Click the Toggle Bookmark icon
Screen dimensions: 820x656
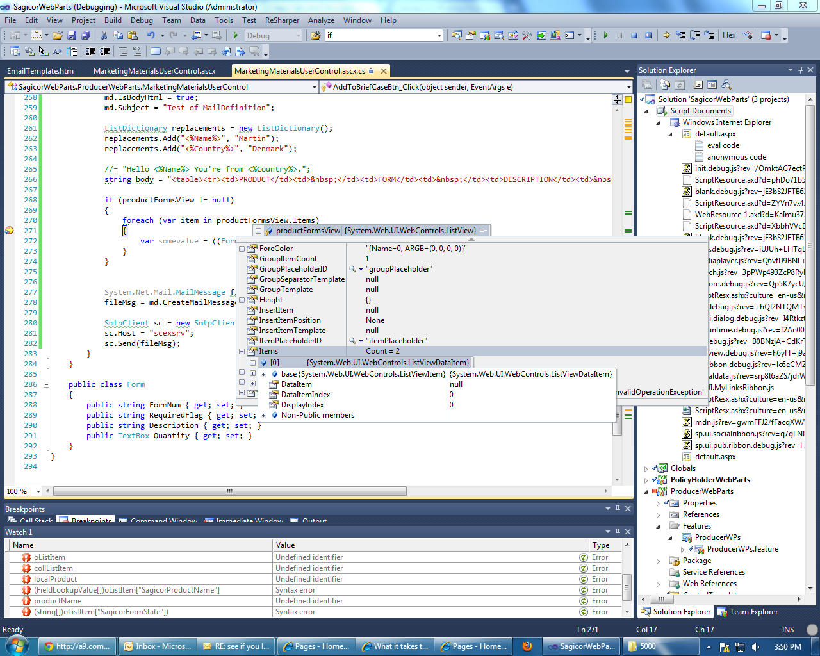click(x=155, y=51)
